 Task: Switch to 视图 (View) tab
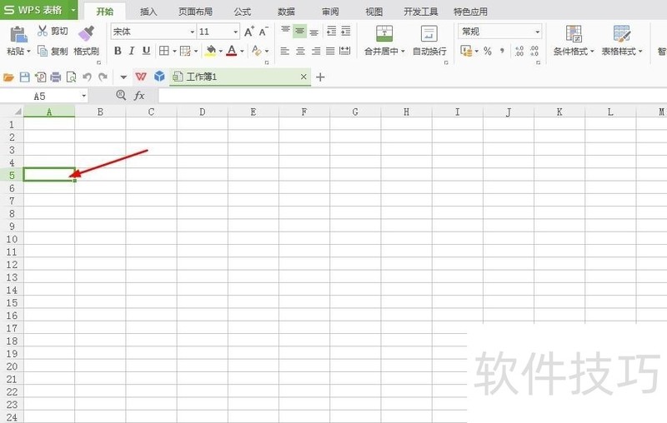(x=374, y=12)
